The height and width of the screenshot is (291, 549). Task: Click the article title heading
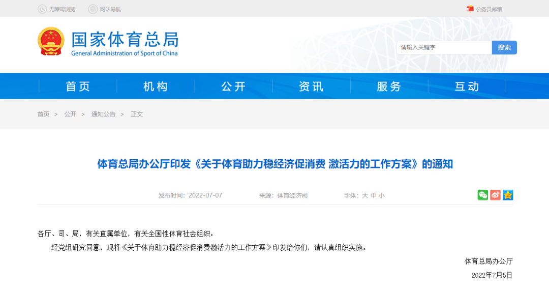(275, 164)
